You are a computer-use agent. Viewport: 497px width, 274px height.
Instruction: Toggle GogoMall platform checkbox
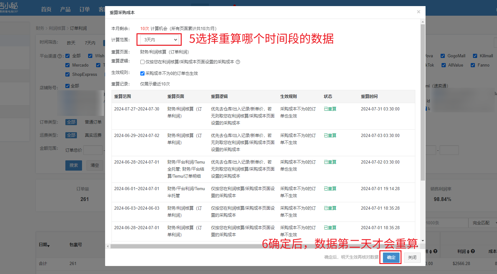coord(443,56)
